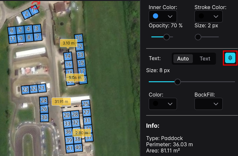Select paddock number 13 on the map
Viewport: 238px width, 156px height.
pos(80,55)
